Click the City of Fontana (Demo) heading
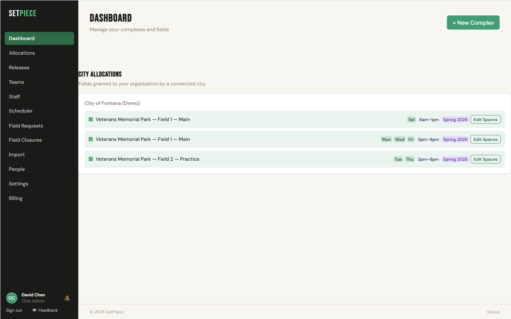The image size is (511, 319). (112, 103)
